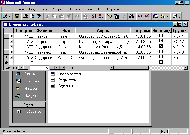Expand subdatasheet for record 1402
The height and width of the screenshot is (135, 190).
pyautogui.click(x=11, y=52)
